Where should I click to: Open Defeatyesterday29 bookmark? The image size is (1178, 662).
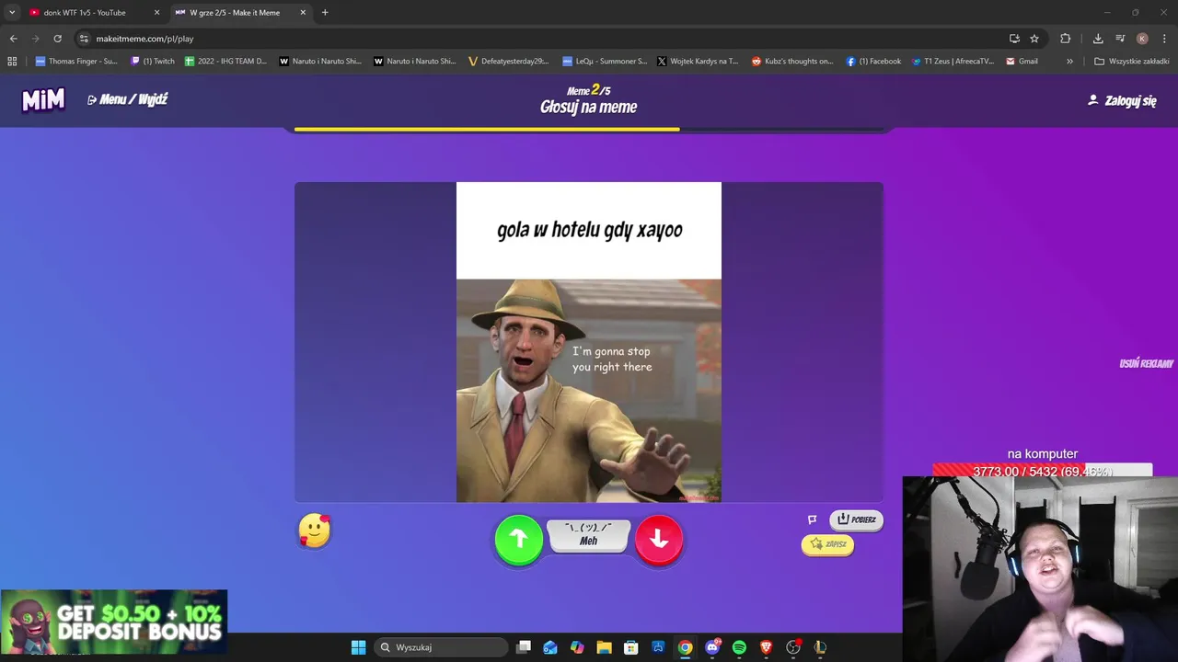point(508,62)
